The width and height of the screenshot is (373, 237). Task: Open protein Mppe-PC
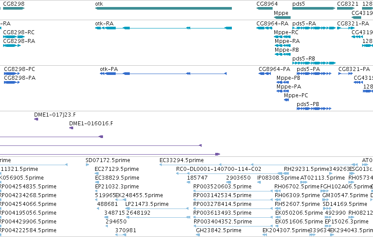286,100
